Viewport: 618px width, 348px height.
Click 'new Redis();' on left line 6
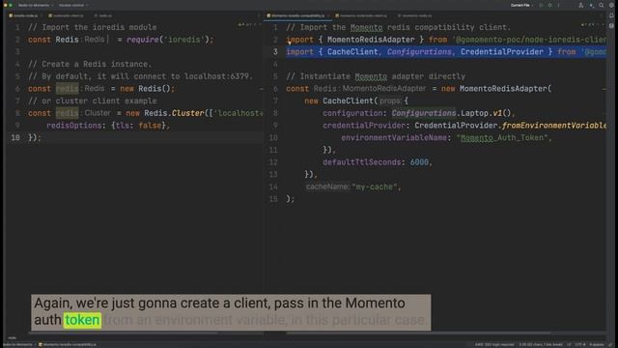[147, 89]
